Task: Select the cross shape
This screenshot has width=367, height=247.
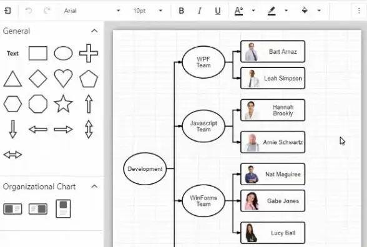Action: 89,53
